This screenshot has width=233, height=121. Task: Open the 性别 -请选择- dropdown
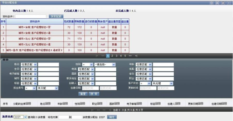tap(114, 64)
